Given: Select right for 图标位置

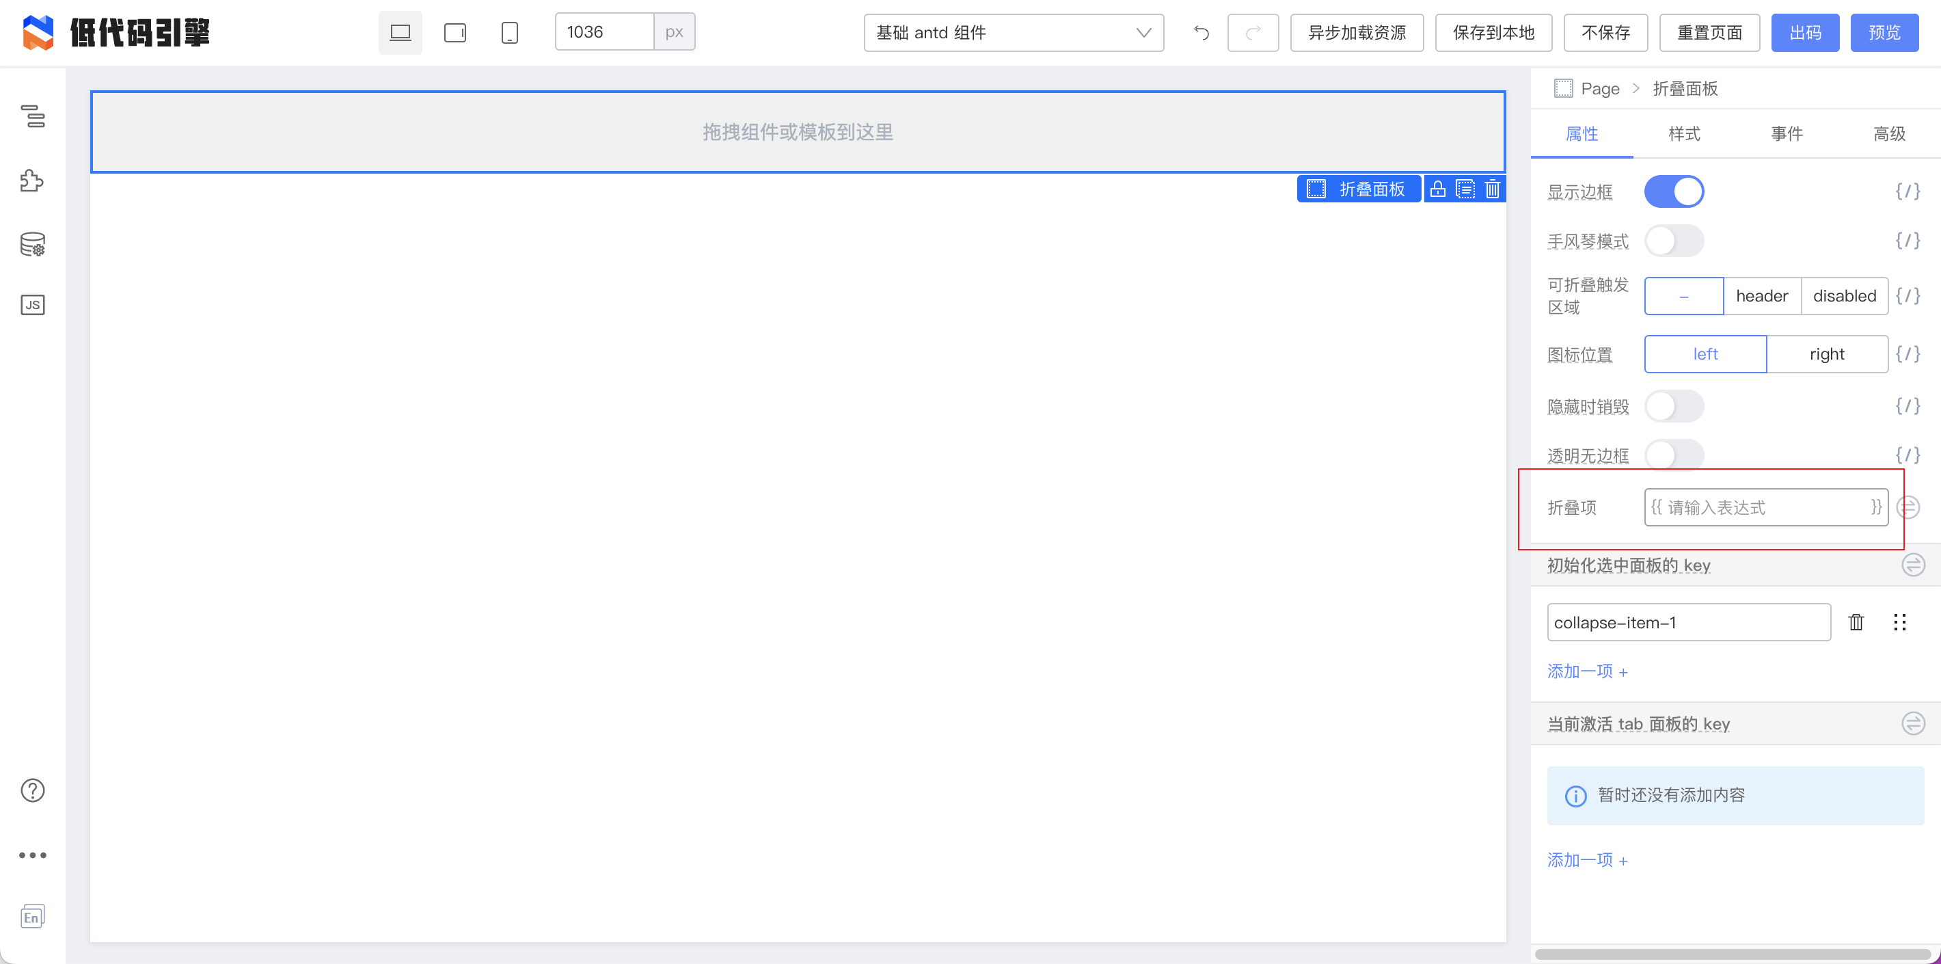Looking at the screenshot, I should (1829, 353).
